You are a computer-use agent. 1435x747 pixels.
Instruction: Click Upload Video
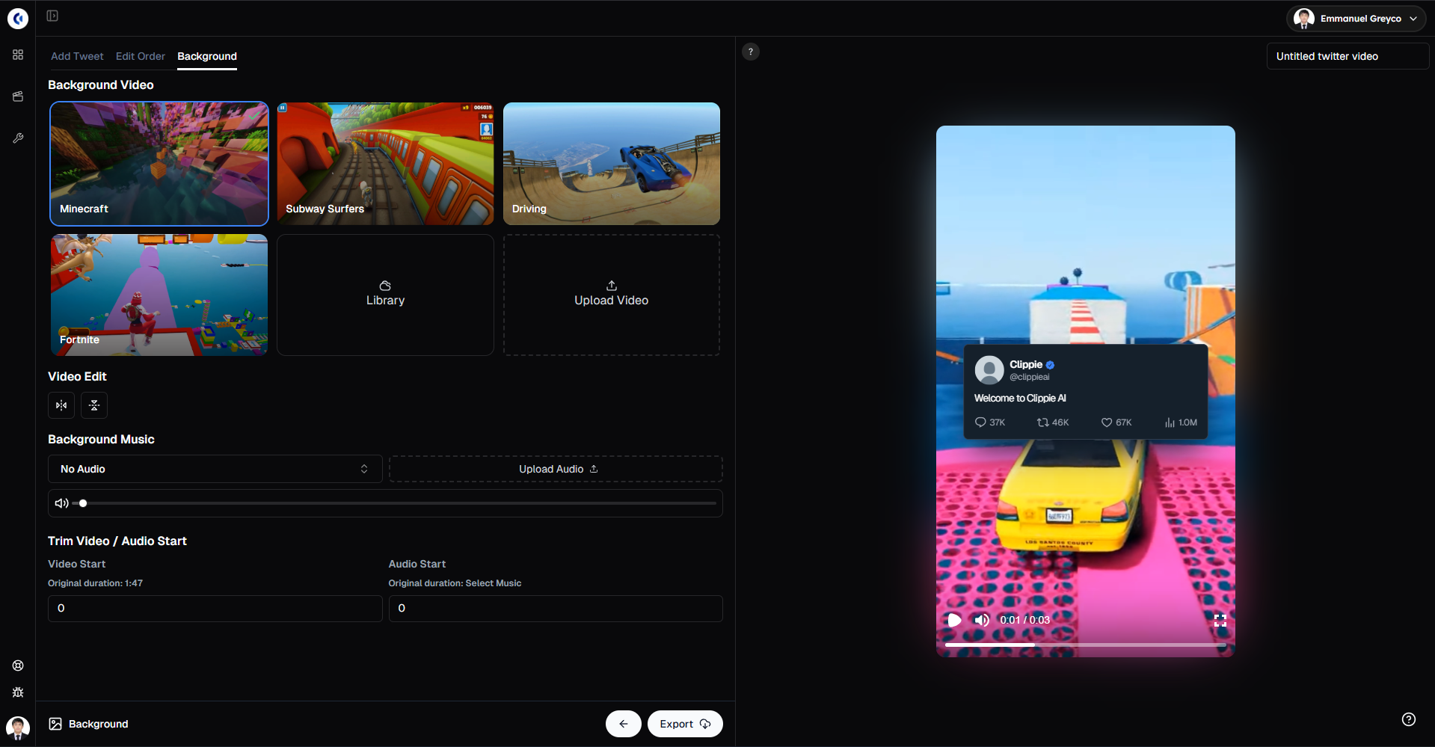pos(612,295)
